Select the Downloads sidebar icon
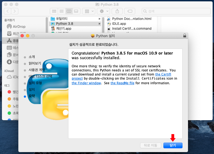Image resolution: width=214 pixels, height=154 pixels. click(x=9, y=62)
